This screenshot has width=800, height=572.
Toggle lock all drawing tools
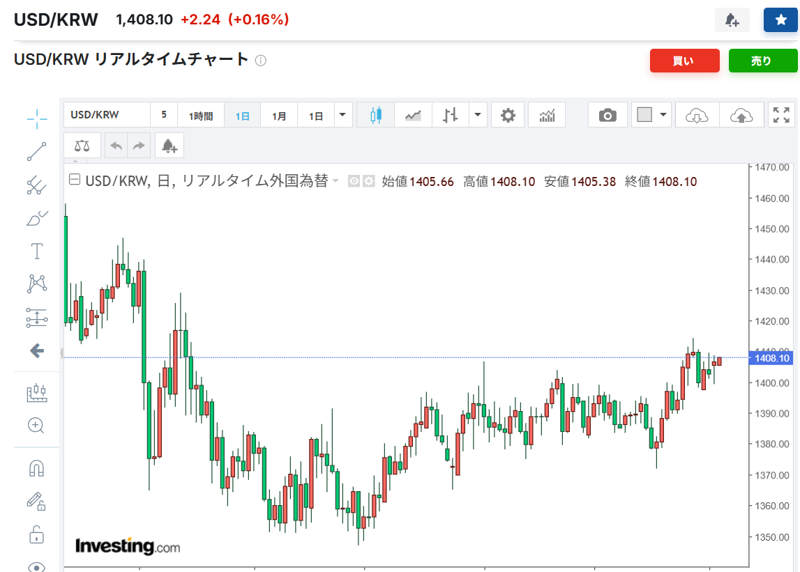[37, 535]
